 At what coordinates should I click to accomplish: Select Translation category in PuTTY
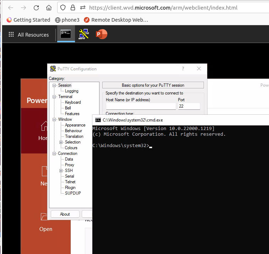point(74,136)
